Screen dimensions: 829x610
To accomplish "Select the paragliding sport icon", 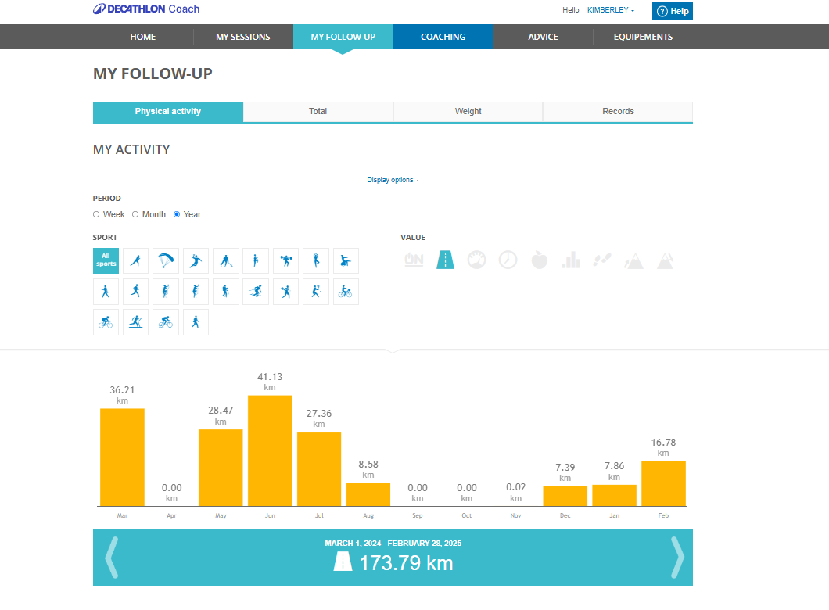I will click(166, 260).
